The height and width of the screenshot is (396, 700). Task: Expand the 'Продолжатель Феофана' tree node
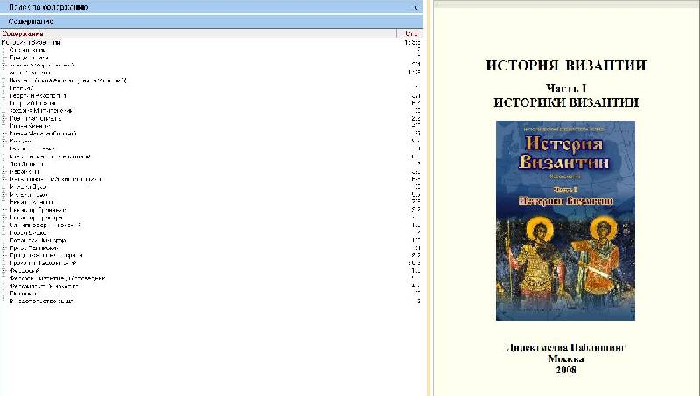4,255
